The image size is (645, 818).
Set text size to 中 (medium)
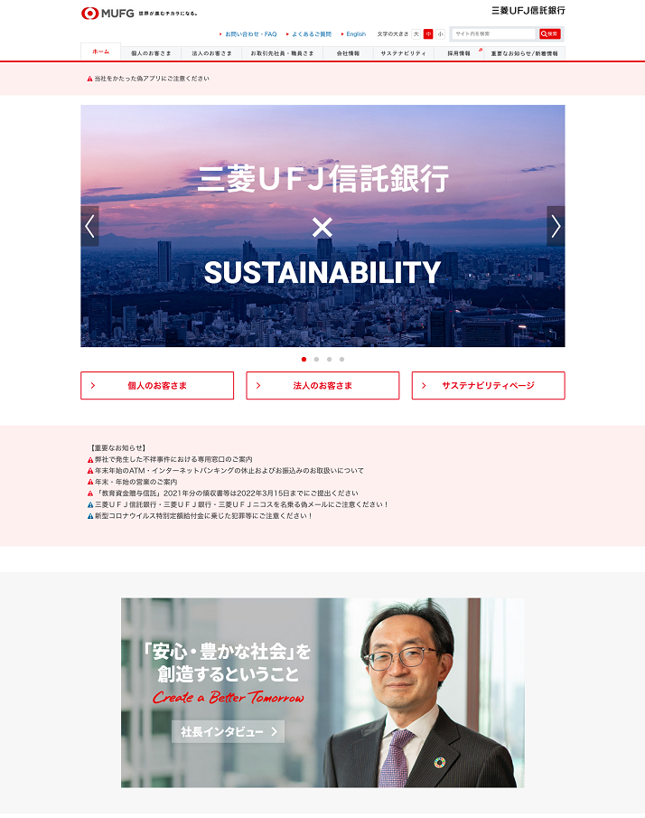click(428, 34)
